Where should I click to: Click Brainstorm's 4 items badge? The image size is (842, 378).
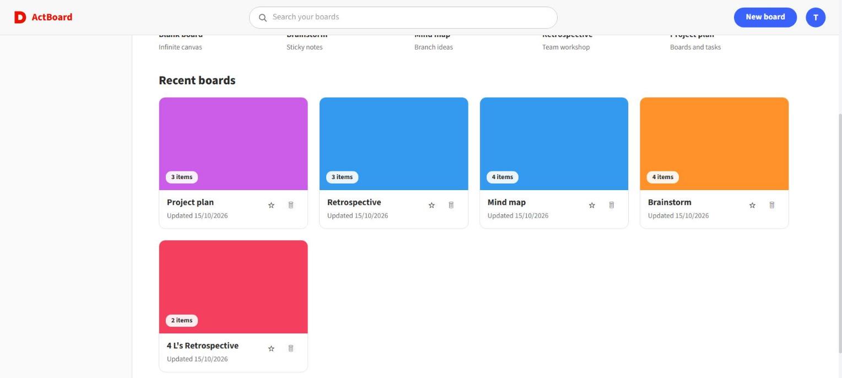tap(663, 177)
